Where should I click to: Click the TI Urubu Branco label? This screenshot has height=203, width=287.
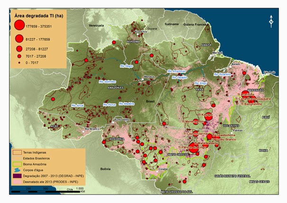(224, 139)
